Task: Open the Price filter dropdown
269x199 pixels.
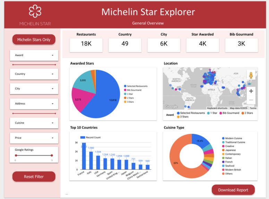Action: tap(34, 138)
